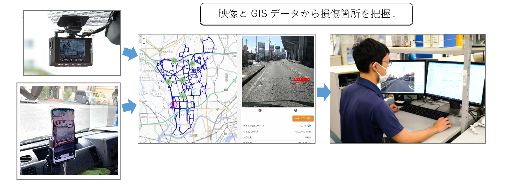Image resolution: width=506 pixels, height=189 pixels.
Task: Zoom in on the map with plus button
Action: click(x=144, y=39)
